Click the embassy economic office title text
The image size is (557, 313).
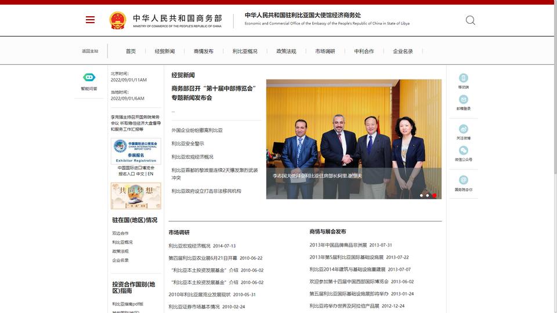[x=303, y=15]
